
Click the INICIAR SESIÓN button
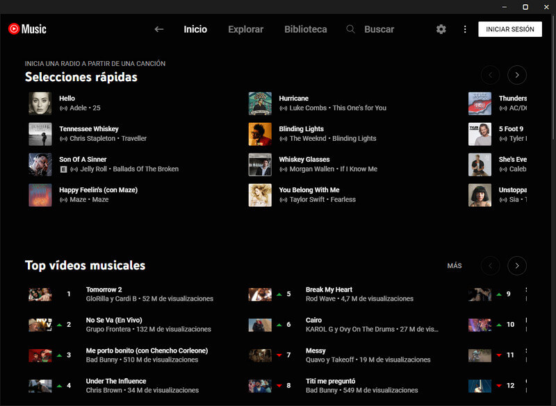pos(510,29)
